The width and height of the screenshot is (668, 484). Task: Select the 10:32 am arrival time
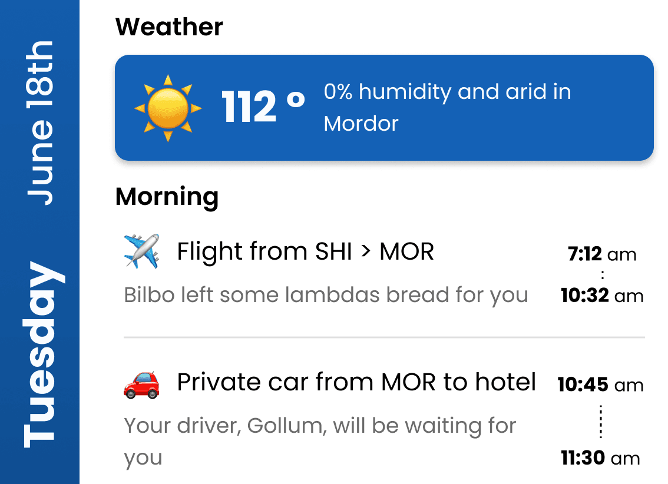coord(602,296)
